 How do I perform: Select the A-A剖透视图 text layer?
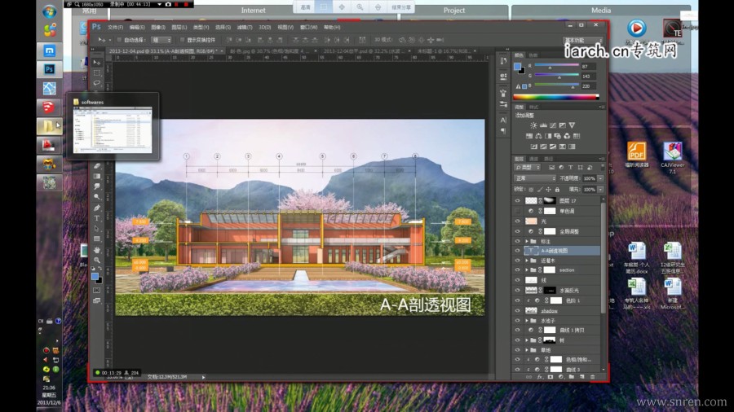(x=555, y=252)
